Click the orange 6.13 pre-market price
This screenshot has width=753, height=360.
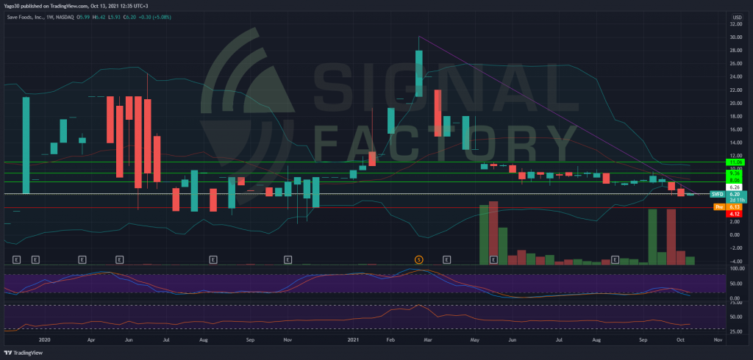point(735,207)
